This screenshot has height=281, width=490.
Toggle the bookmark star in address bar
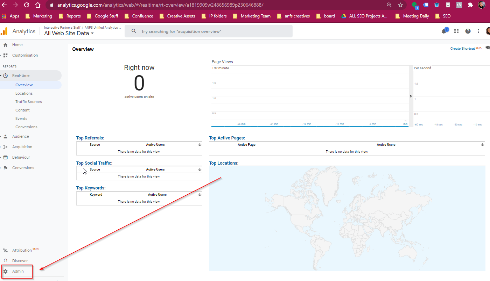point(400,6)
